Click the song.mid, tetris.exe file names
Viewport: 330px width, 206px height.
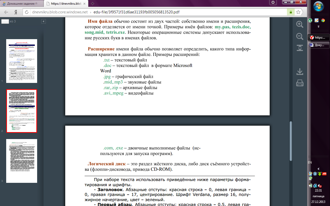tap(105, 33)
